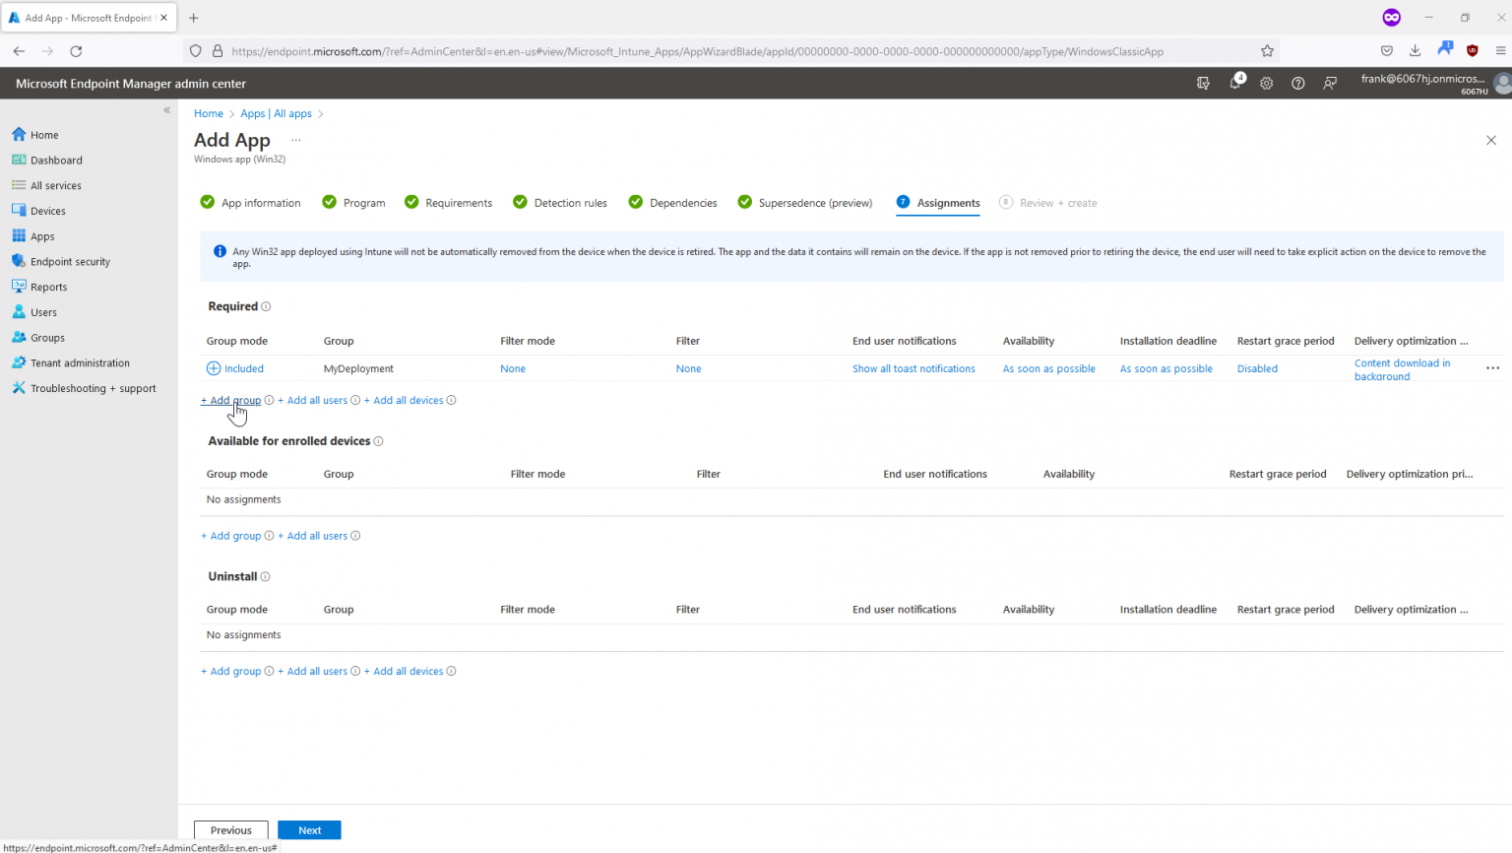Open the Add App ellipsis menu

click(295, 140)
